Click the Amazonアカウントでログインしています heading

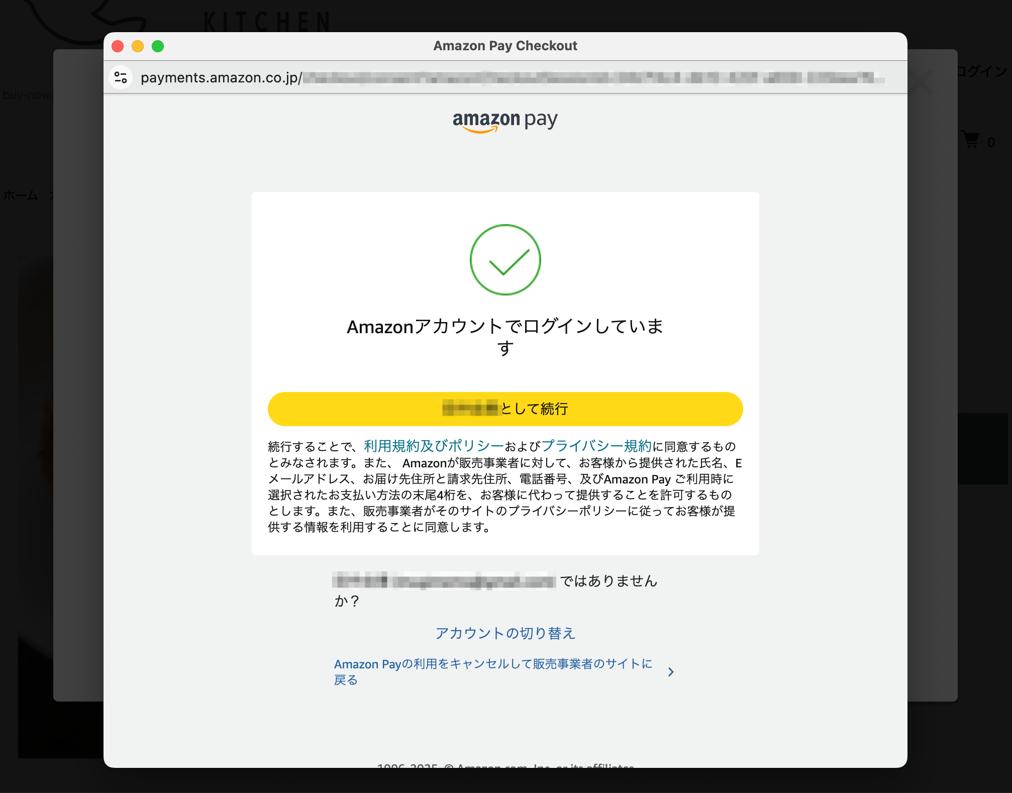pos(505,337)
